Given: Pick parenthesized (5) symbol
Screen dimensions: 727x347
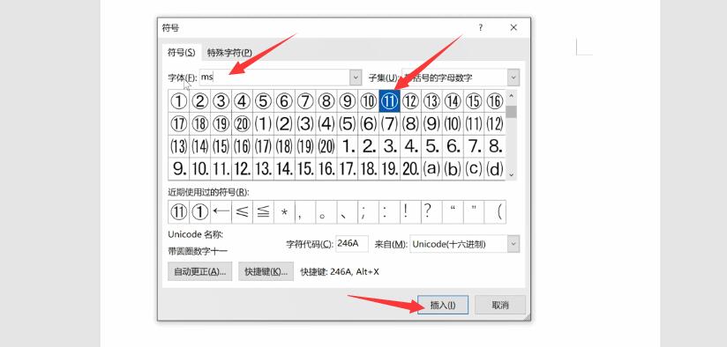Looking at the screenshot, I should [x=348, y=123].
